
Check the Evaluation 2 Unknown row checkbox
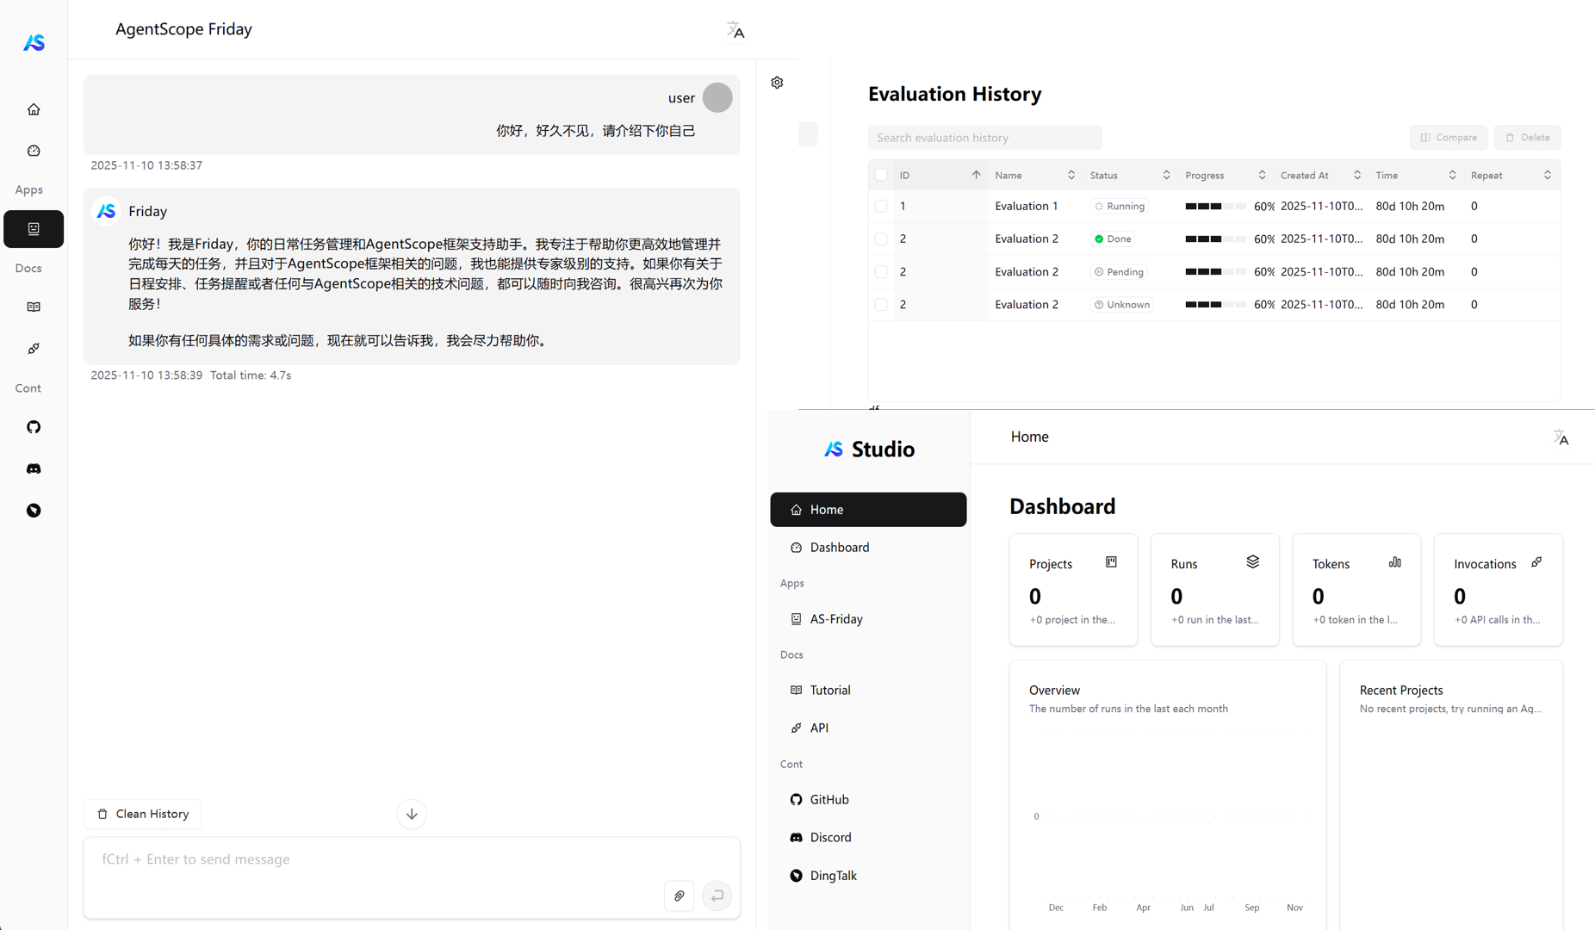(881, 304)
